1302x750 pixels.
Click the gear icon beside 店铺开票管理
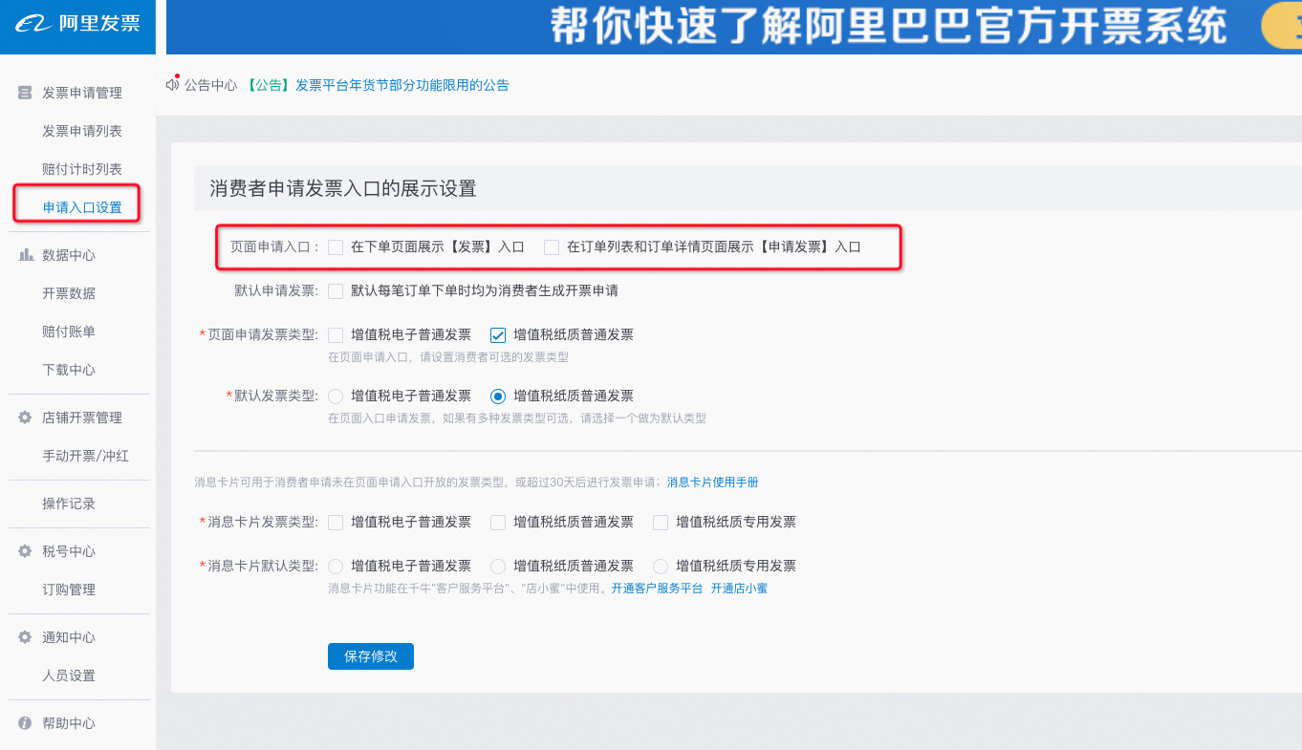26,417
